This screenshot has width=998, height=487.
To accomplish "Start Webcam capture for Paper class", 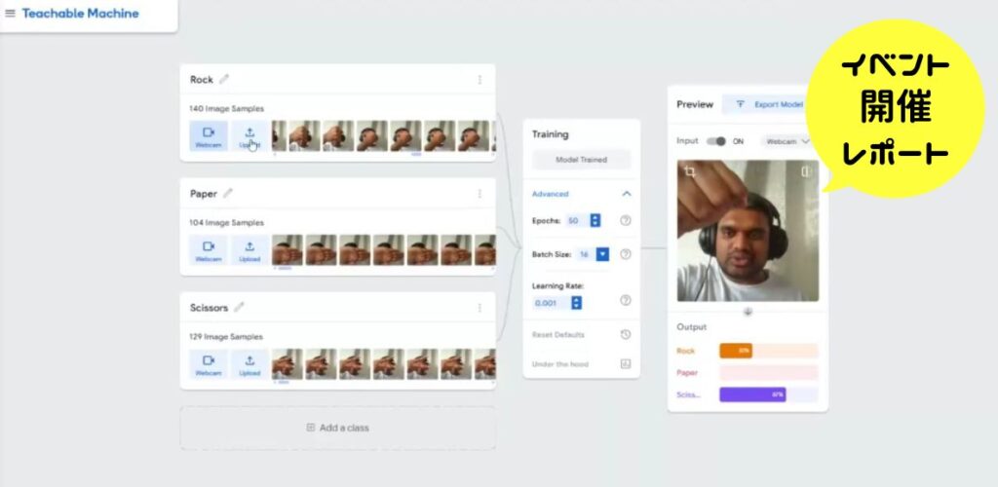I will [209, 250].
